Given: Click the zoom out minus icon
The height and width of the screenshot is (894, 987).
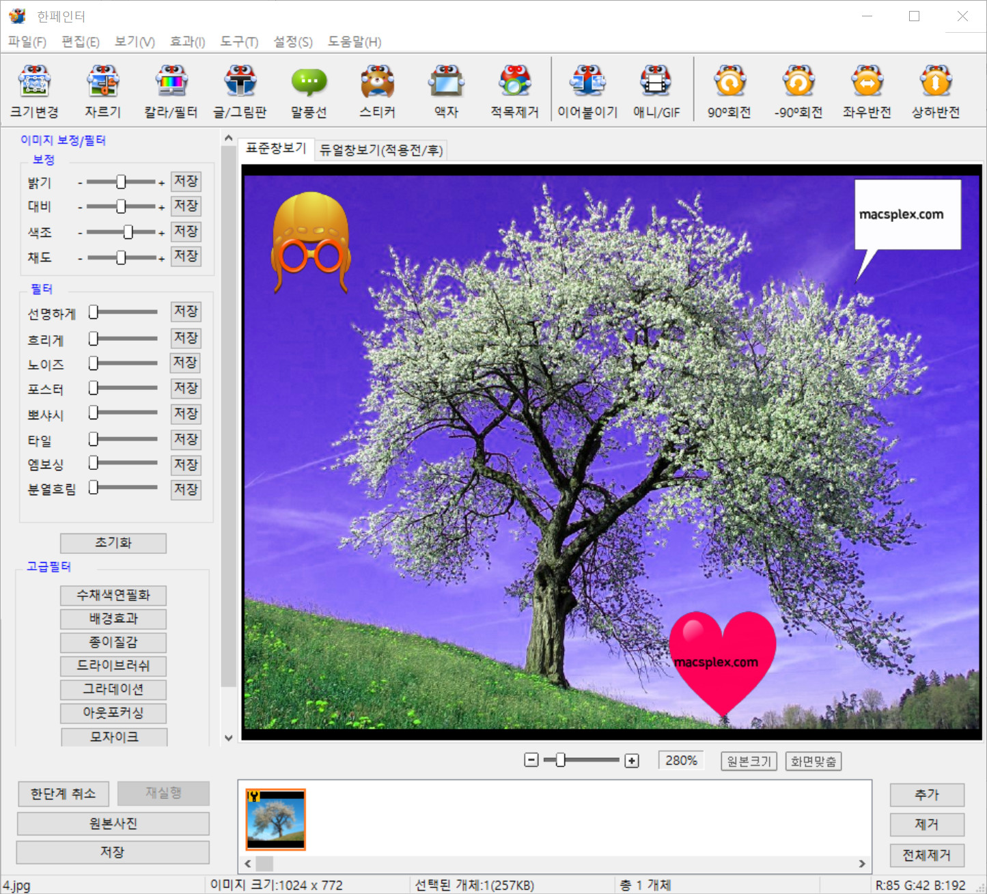Looking at the screenshot, I should pyautogui.click(x=531, y=760).
